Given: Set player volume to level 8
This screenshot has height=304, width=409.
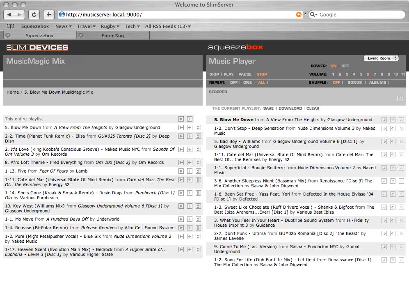Looking at the screenshot, I should click(x=382, y=74).
